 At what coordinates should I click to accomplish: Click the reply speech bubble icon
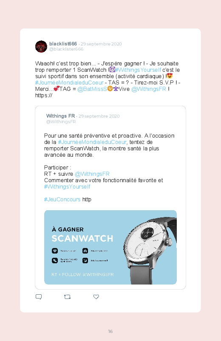(x=39, y=297)
